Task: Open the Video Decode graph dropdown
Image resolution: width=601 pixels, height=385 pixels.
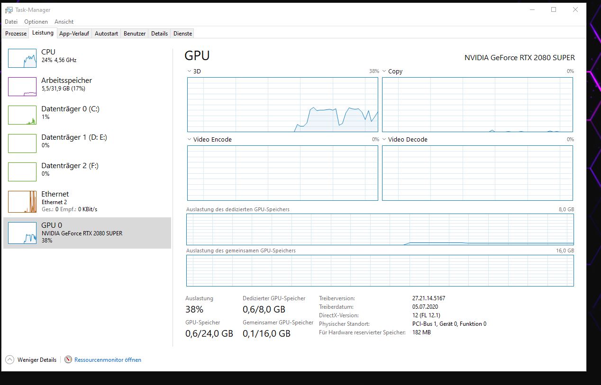Action: click(x=384, y=140)
